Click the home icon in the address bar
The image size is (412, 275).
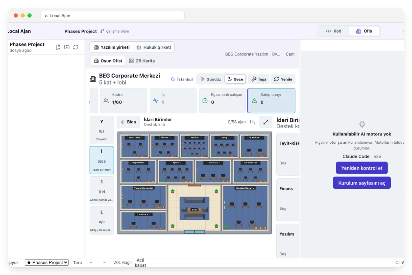click(46, 16)
